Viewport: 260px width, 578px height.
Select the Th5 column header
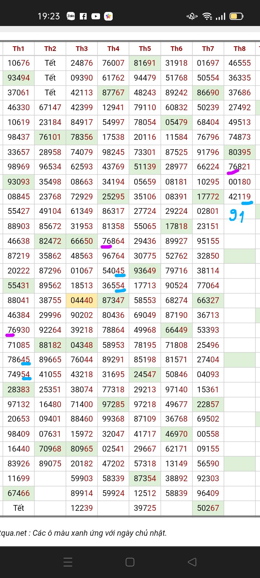click(x=145, y=48)
